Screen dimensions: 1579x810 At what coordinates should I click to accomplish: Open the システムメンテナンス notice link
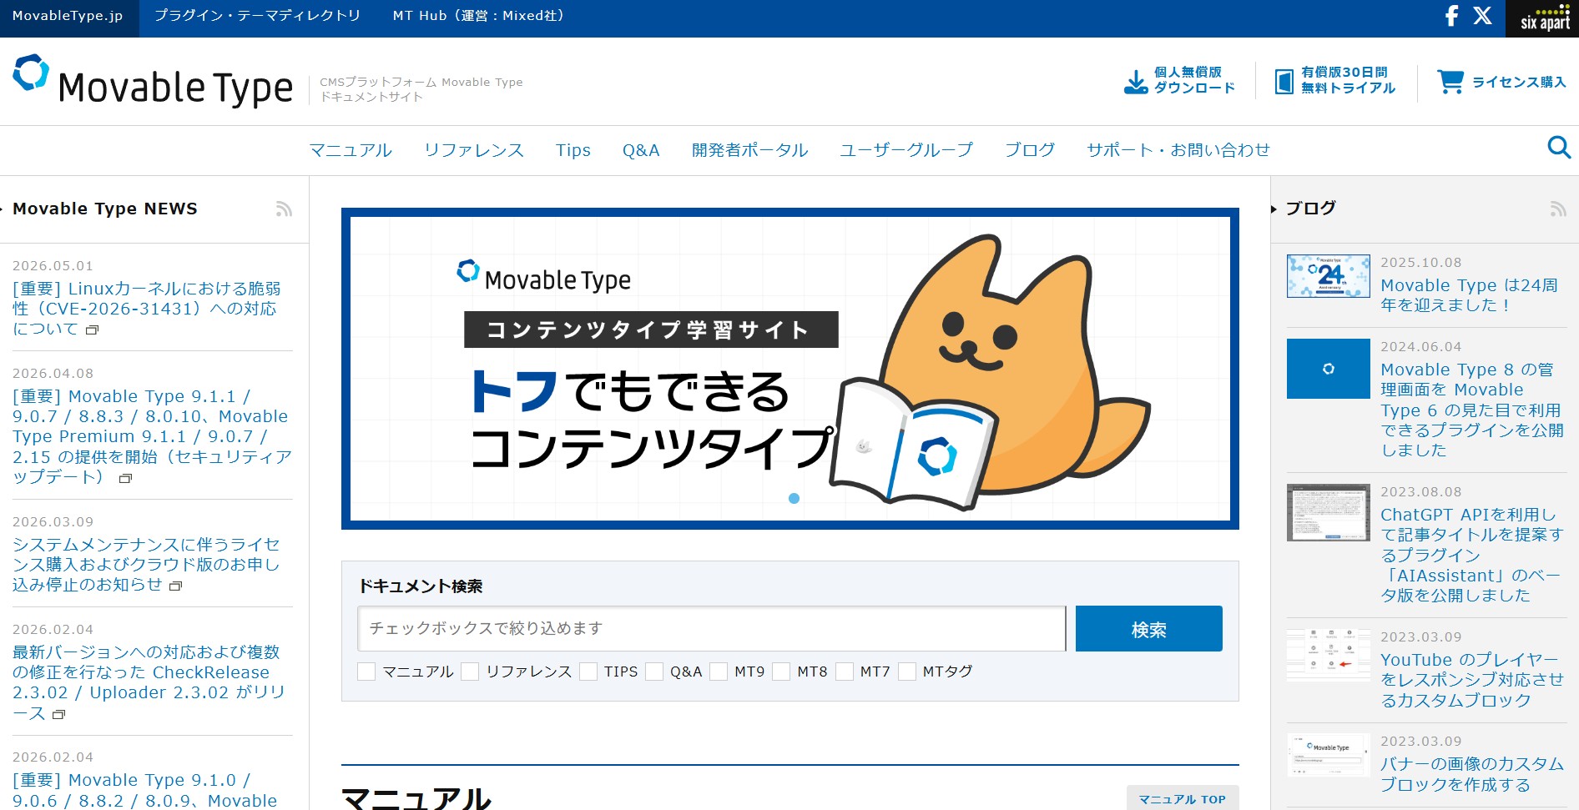[147, 565]
